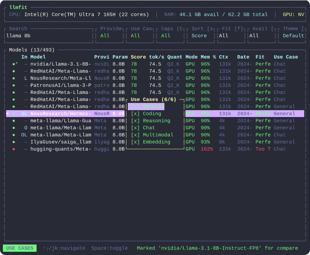Open the Sort dropdown showing Score
The width and height of the screenshot is (310, 255).
click(201, 36)
